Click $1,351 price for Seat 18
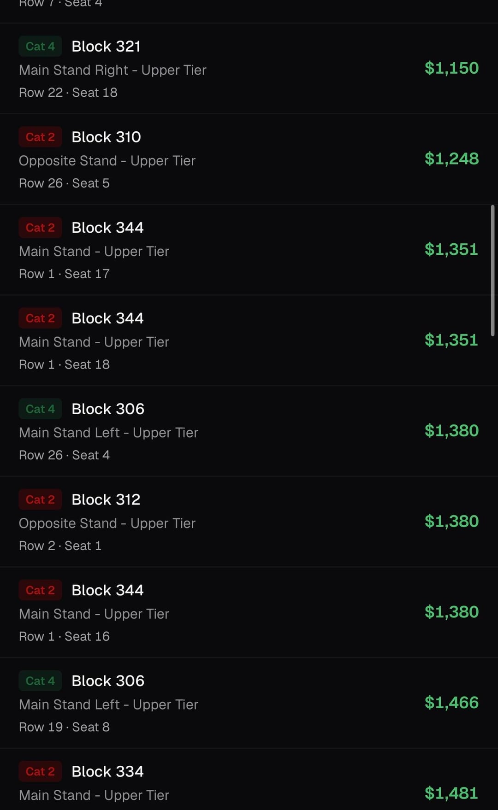Image resolution: width=498 pixels, height=810 pixels. [x=451, y=340]
